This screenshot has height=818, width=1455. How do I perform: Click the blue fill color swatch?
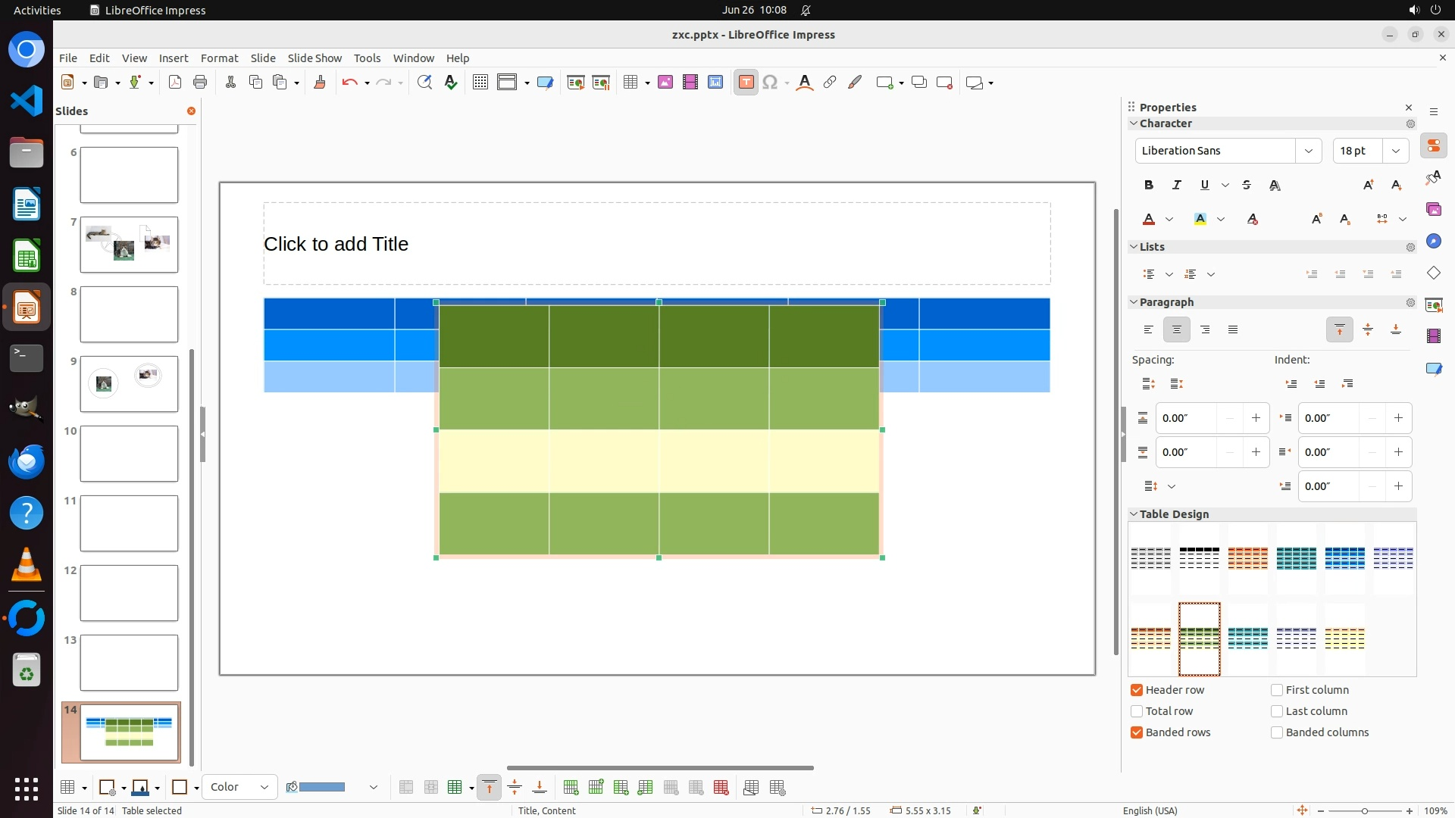click(x=322, y=788)
